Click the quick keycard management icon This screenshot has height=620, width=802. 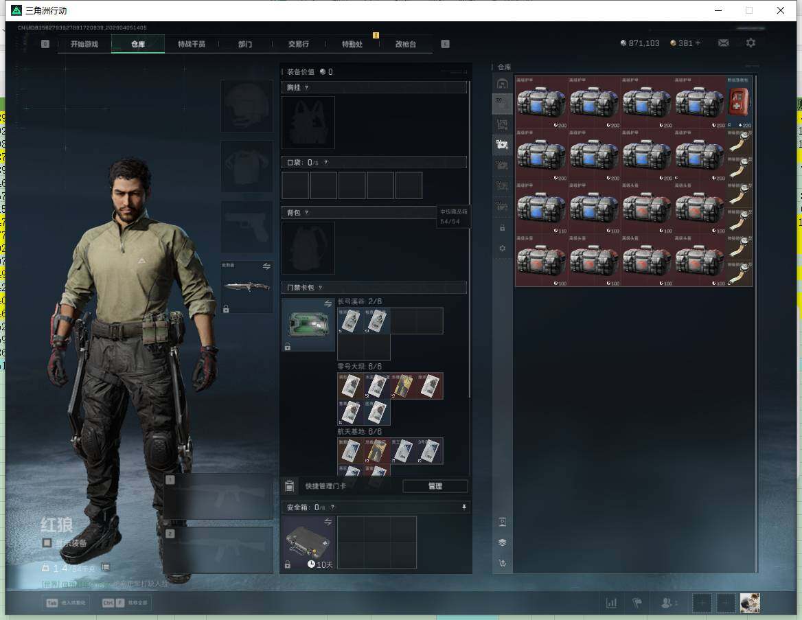pos(290,486)
